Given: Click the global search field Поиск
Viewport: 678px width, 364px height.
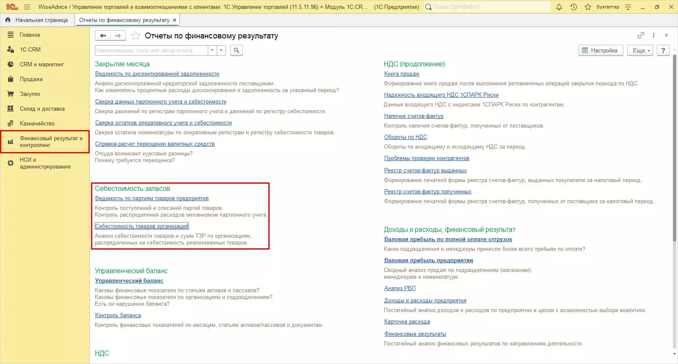Looking at the screenshot, I should point(488,7).
